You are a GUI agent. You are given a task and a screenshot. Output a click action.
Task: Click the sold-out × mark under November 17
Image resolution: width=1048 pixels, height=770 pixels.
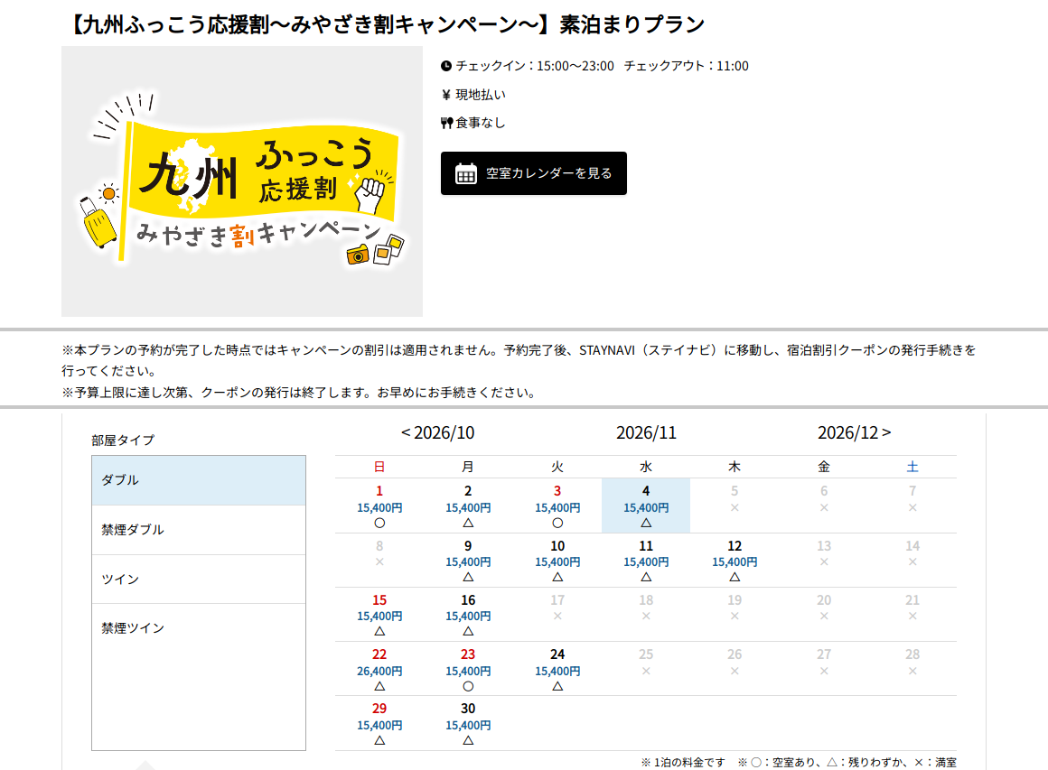coord(557,616)
